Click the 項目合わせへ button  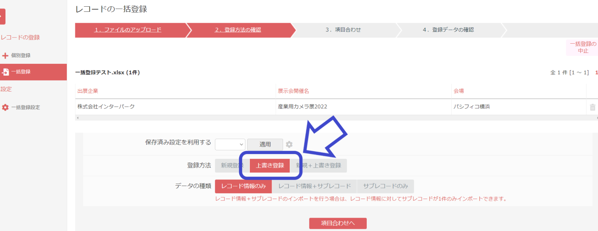click(x=338, y=223)
